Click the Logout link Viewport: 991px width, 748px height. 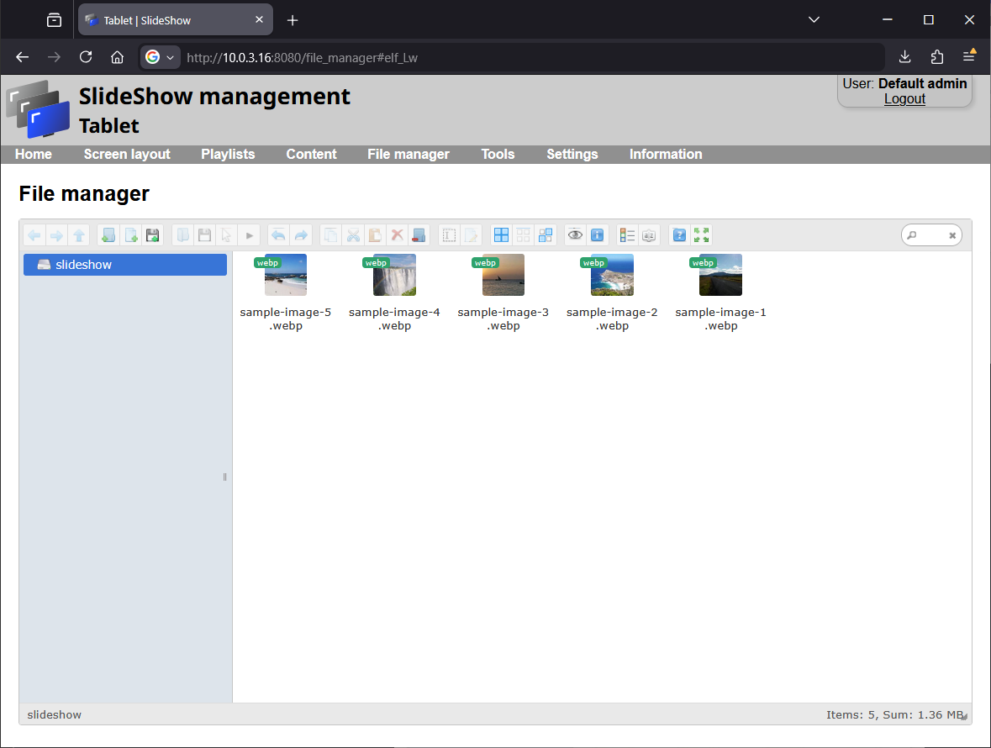click(x=904, y=99)
